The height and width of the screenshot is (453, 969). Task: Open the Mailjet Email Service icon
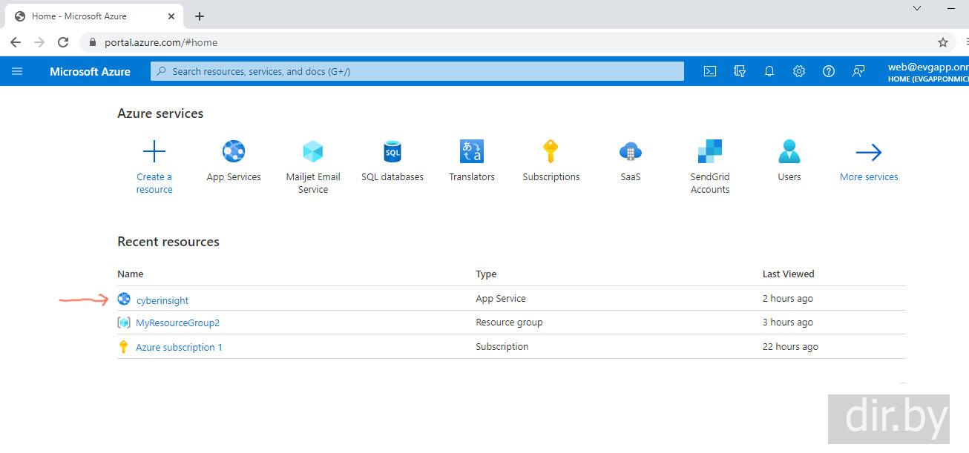(313, 152)
